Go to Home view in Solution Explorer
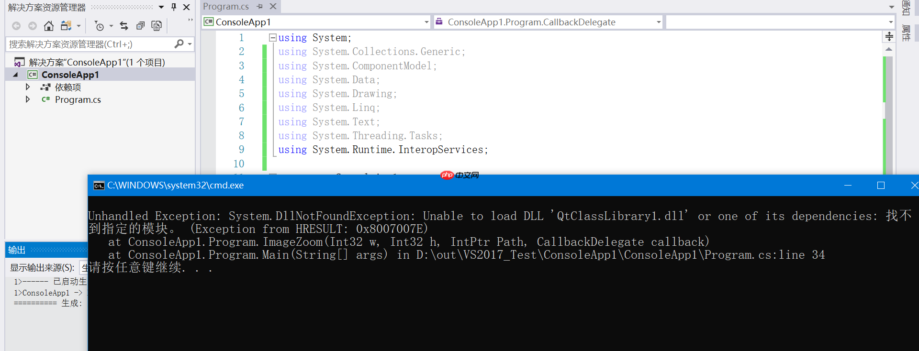This screenshot has width=919, height=351. coord(49,26)
